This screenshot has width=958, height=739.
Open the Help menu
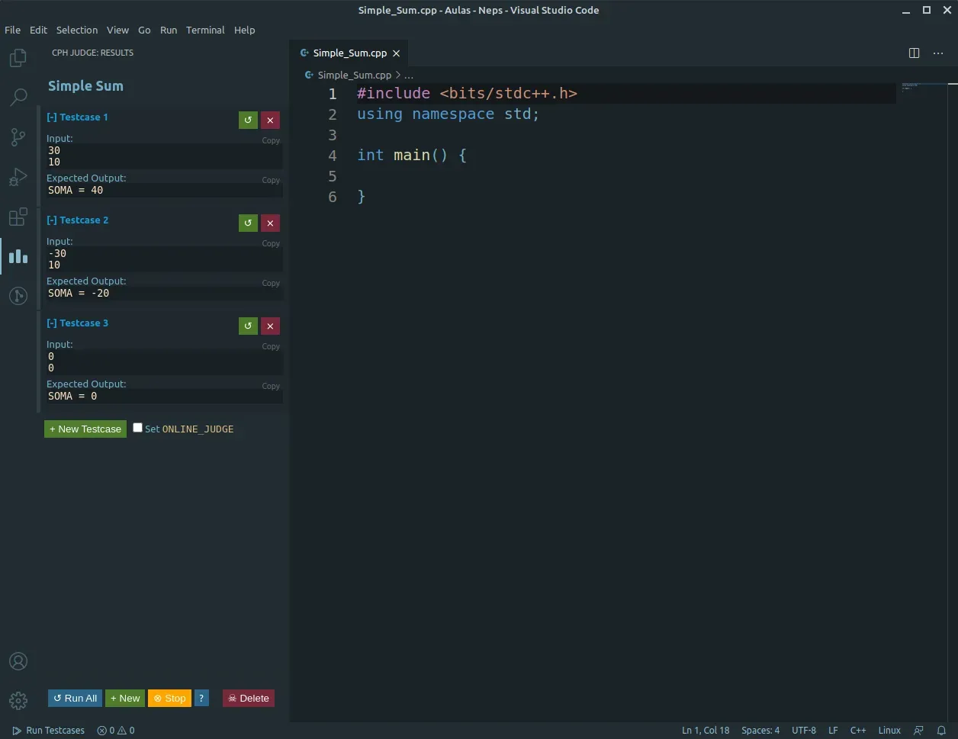point(244,30)
